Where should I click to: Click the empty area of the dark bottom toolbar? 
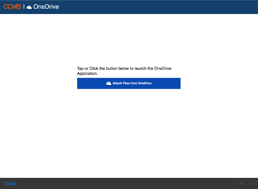[x=129, y=184]
